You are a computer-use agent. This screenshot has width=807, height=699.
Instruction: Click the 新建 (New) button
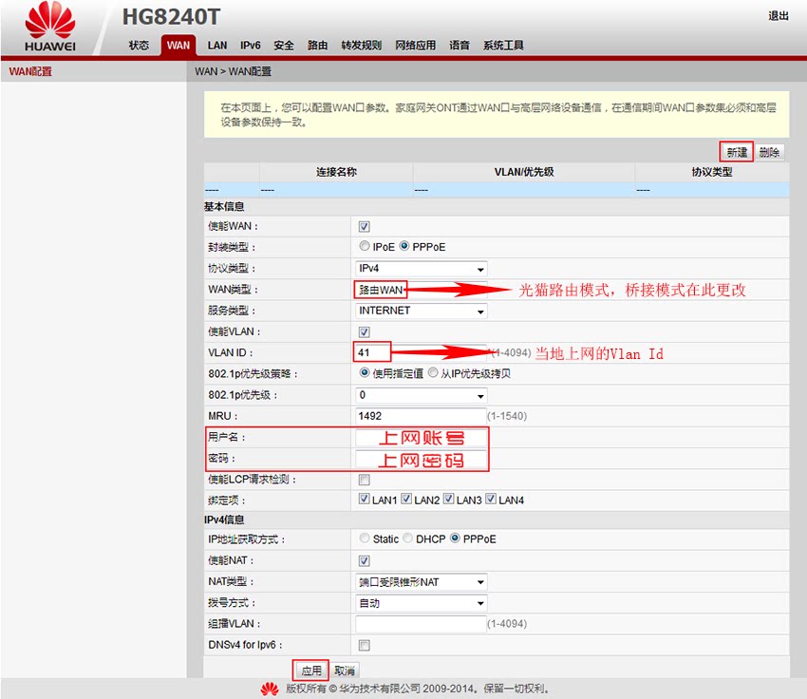pyautogui.click(x=737, y=152)
